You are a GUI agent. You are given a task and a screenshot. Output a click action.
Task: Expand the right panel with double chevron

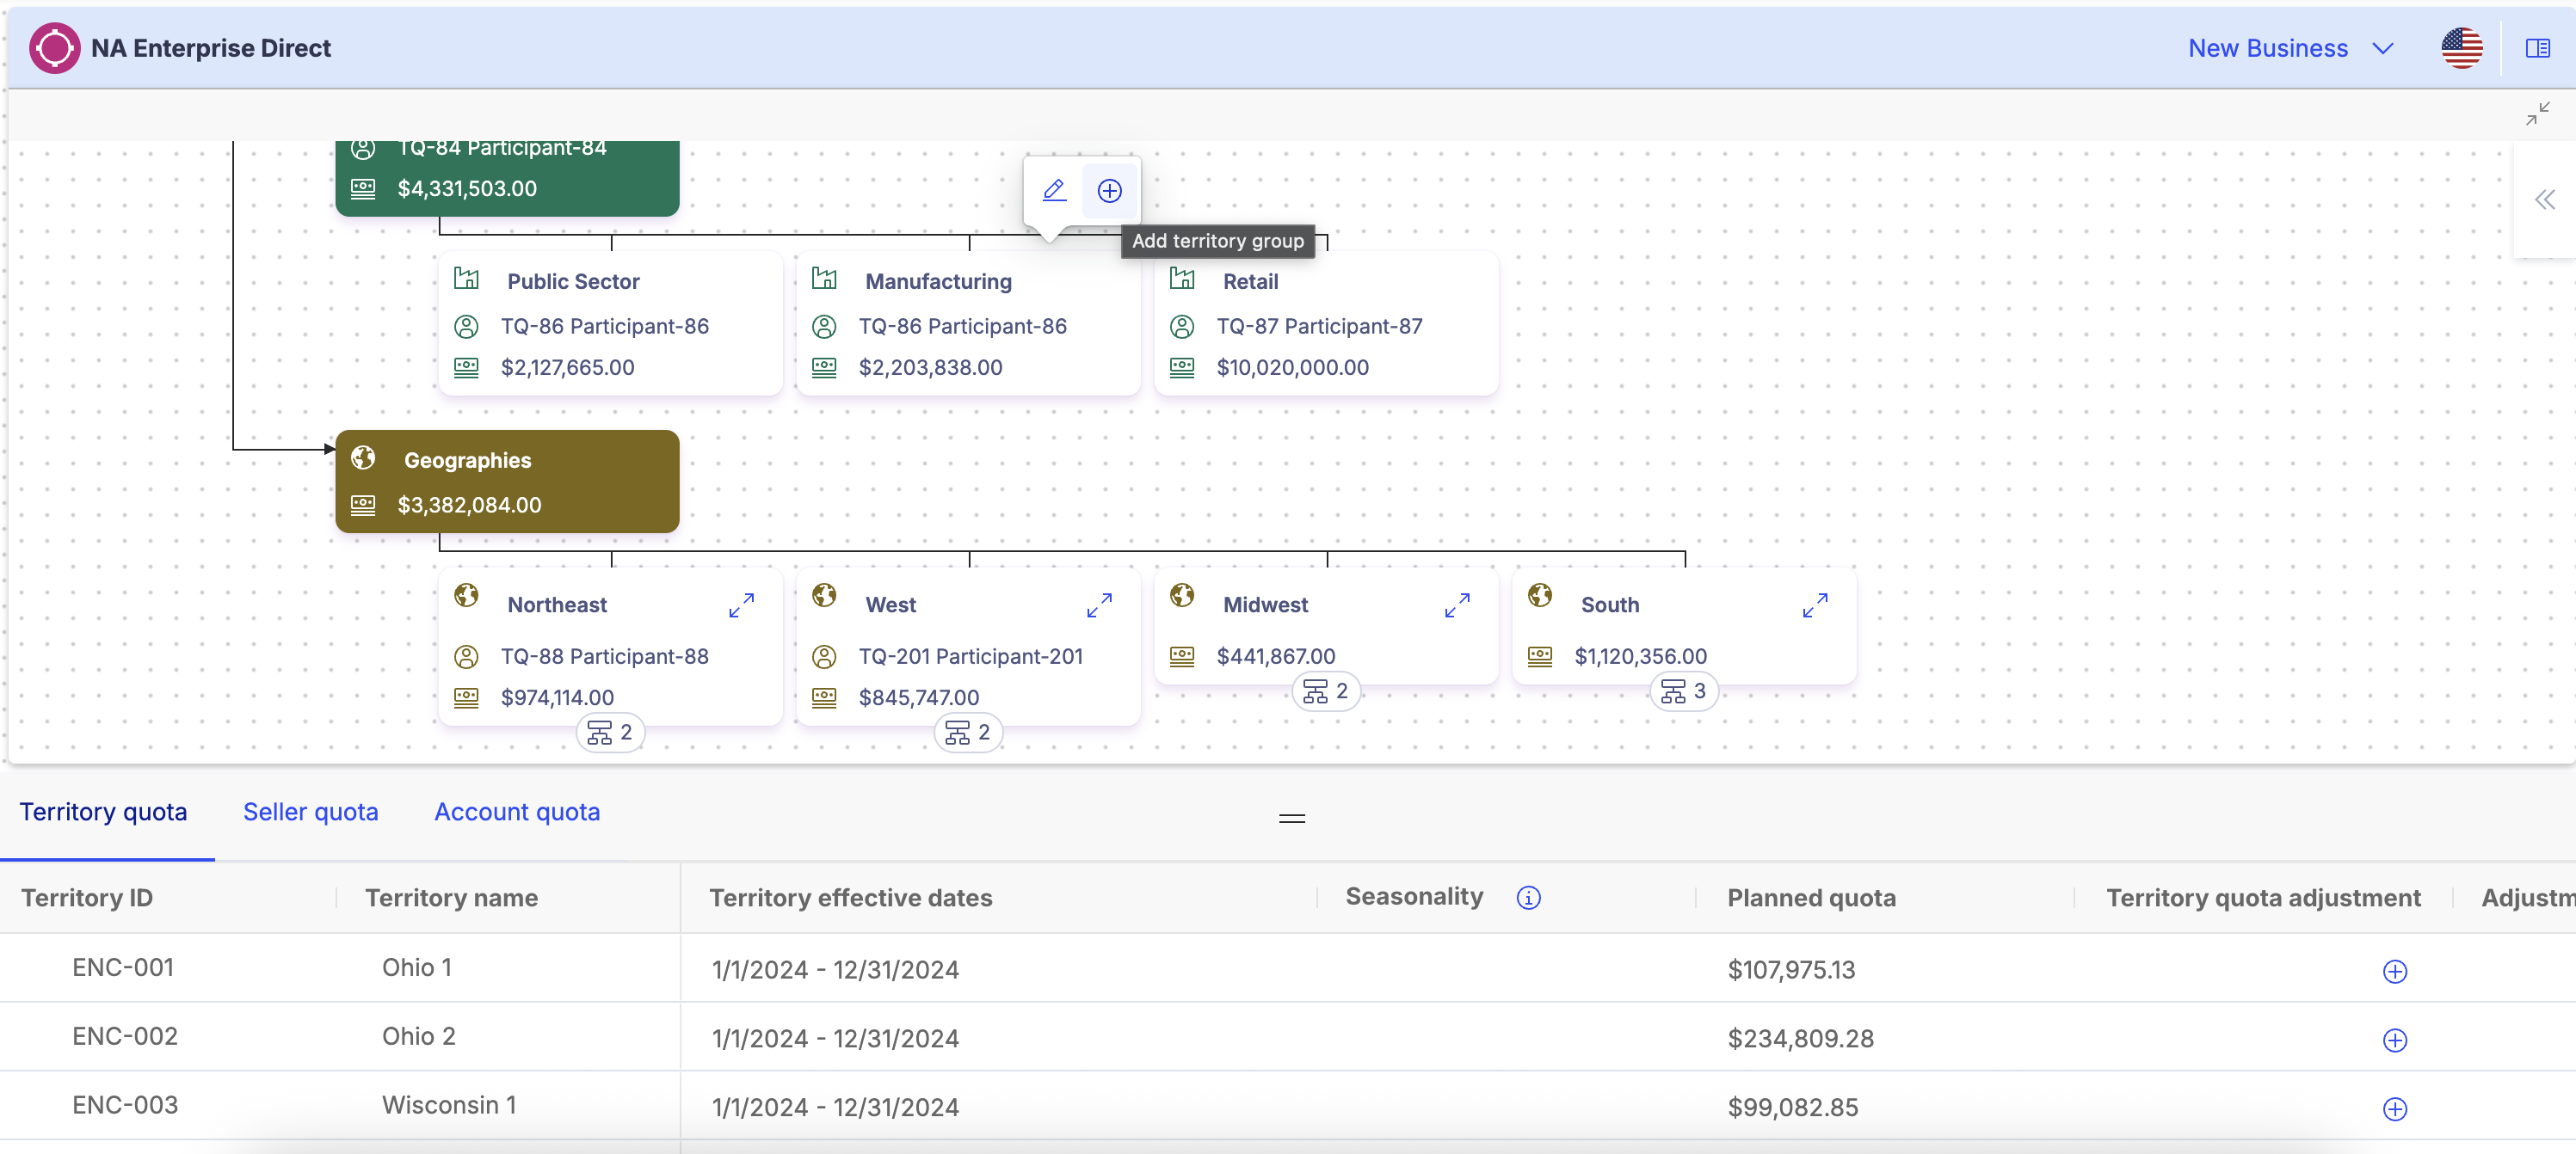tap(2544, 199)
